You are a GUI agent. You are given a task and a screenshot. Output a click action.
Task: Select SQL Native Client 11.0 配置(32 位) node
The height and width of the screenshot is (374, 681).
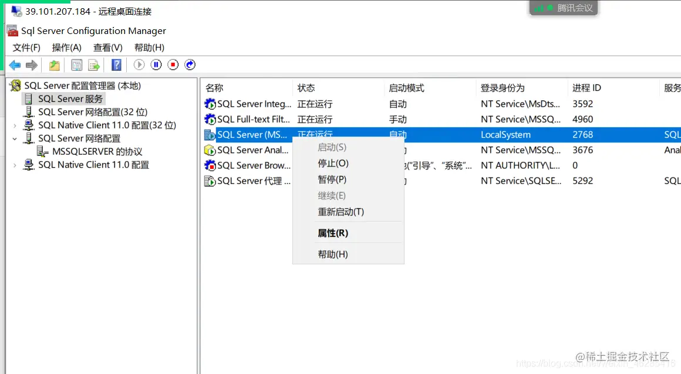pyautogui.click(x=107, y=125)
